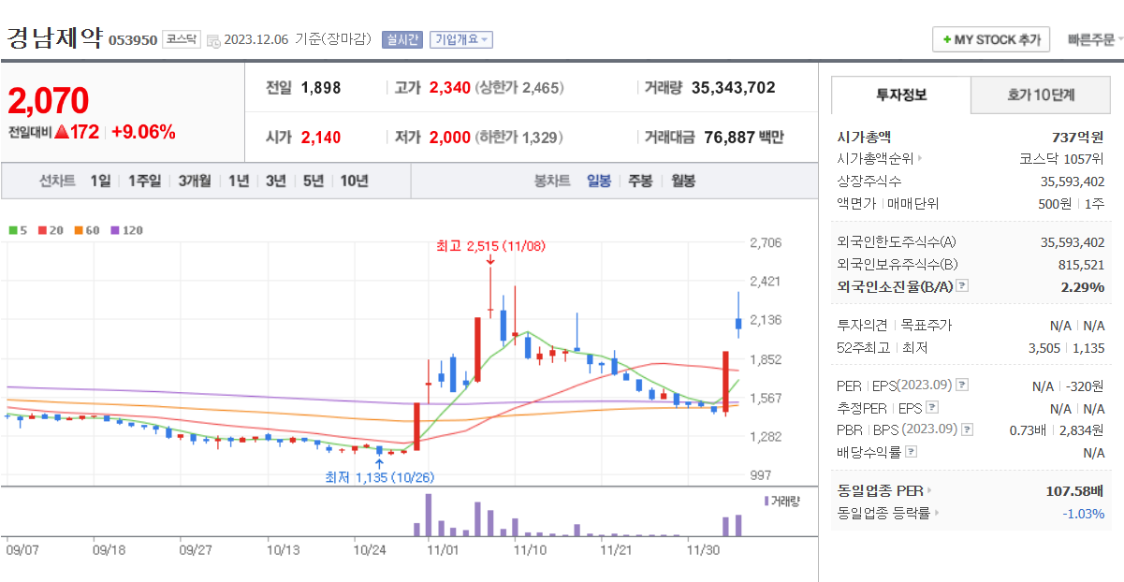Click the 코스닥 market badge
This screenshot has width=1124, height=582.
coord(181,39)
